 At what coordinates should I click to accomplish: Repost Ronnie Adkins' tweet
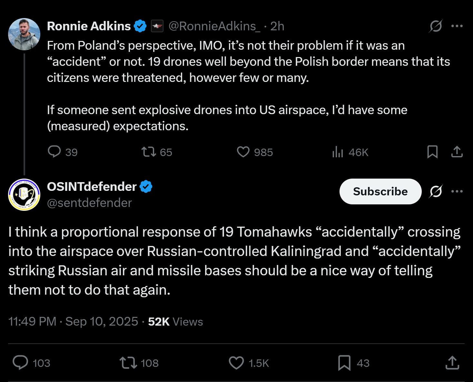pos(149,152)
